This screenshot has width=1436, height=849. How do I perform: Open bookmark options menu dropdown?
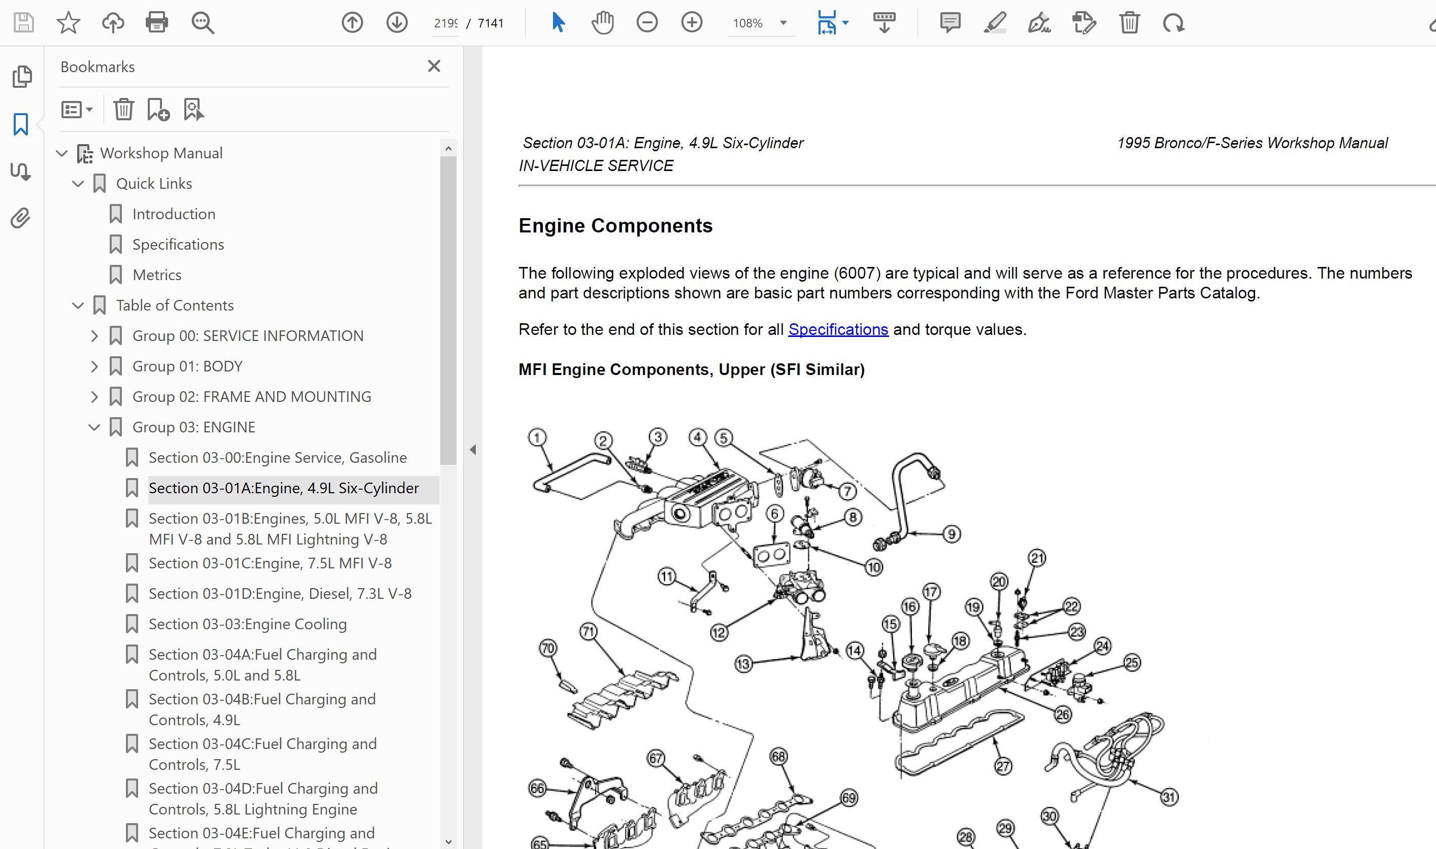pos(77,109)
